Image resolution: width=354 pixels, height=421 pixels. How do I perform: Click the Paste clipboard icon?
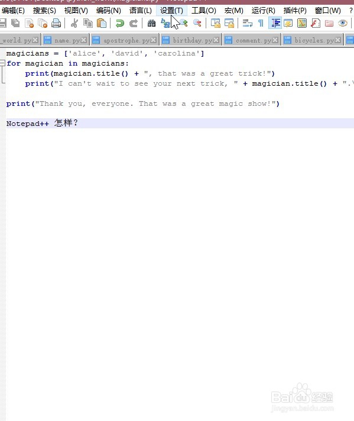102,23
